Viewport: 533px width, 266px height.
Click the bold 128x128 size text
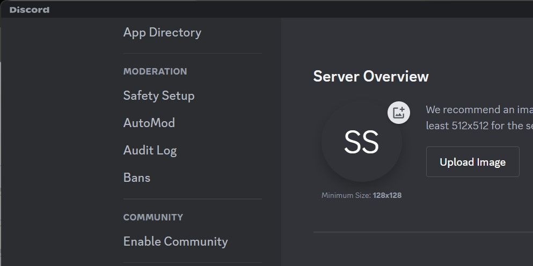pos(387,196)
